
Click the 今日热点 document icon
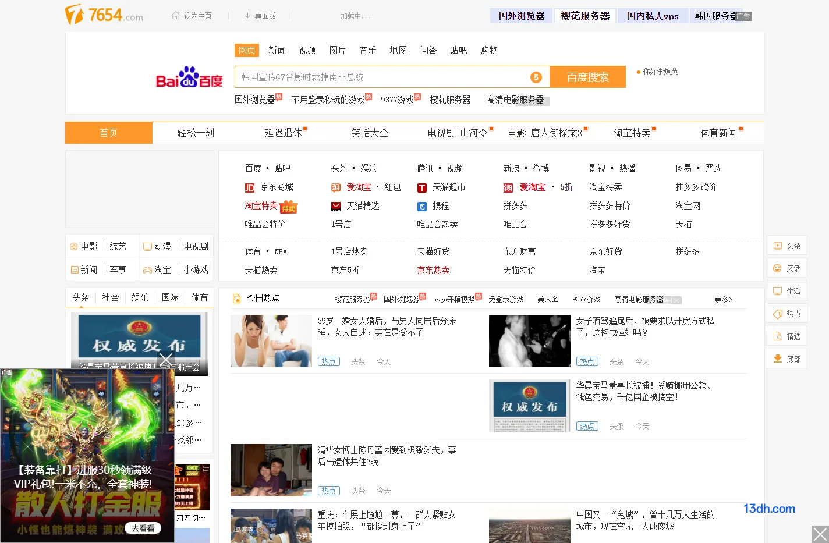[237, 299]
